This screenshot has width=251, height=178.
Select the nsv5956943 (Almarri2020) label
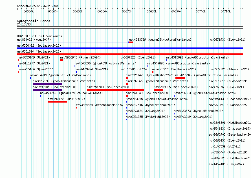point(81,57)
